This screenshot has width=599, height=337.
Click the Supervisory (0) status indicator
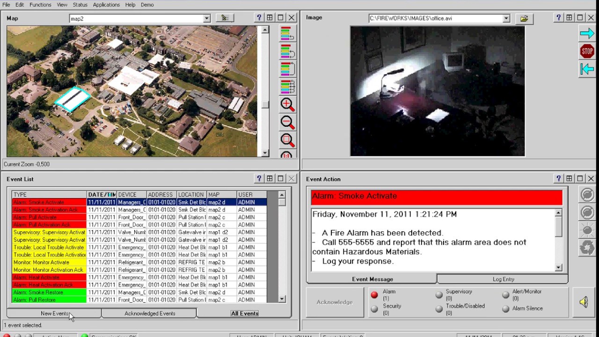439,295
